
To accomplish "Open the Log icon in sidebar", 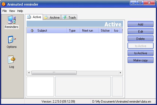I will click(x=11, y=59).
